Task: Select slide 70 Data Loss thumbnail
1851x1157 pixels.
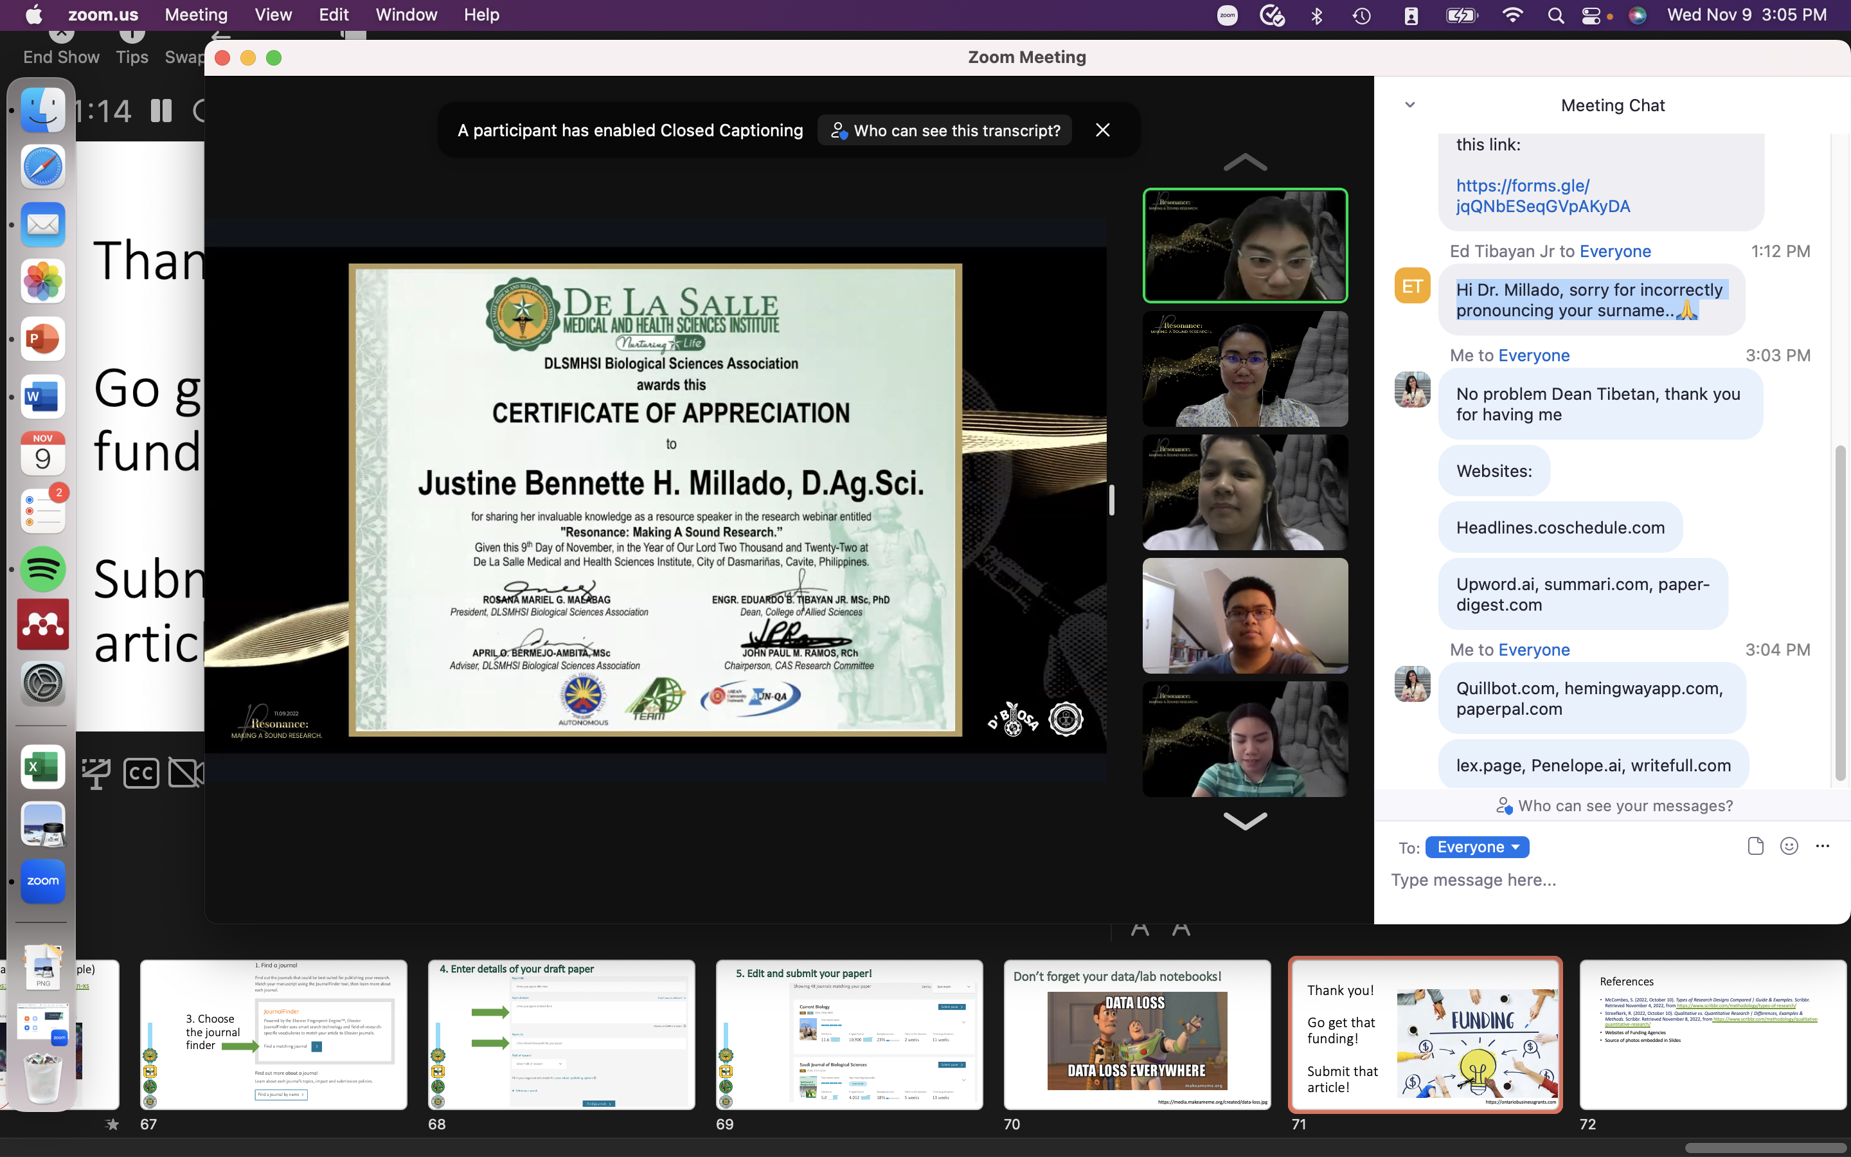Action: (x=1136, y=1034)
